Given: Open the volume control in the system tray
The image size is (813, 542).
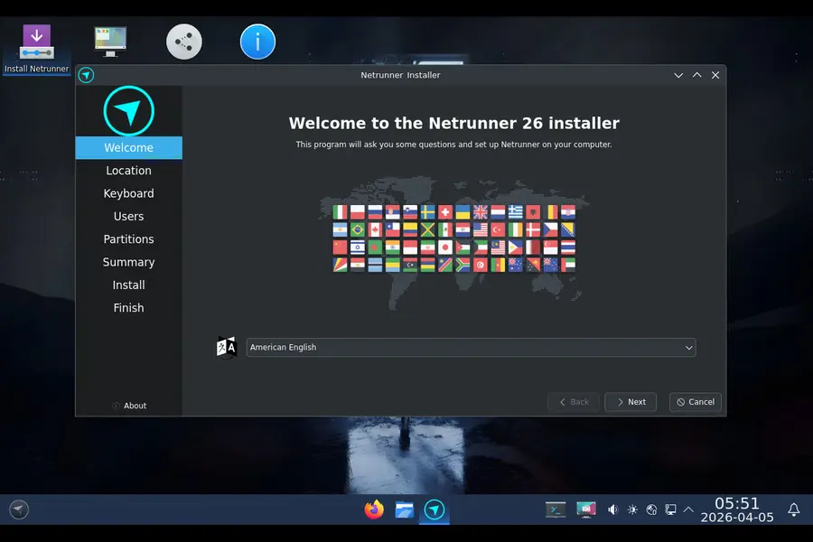Looking at the screenshot, I should [613, 509].
